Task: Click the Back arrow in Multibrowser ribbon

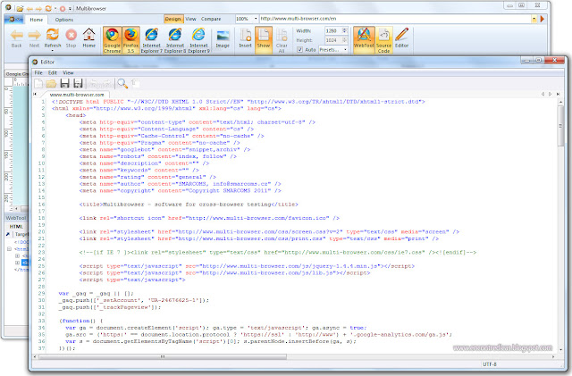Action: click(16, 36)
